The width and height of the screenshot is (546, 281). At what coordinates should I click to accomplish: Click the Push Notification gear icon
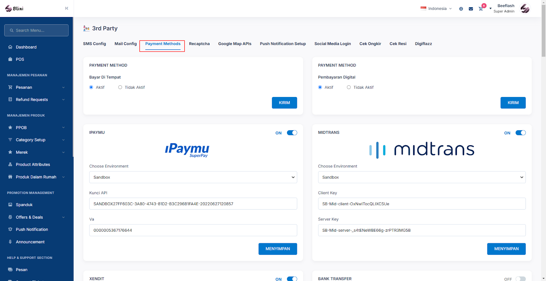click(10, 230)
